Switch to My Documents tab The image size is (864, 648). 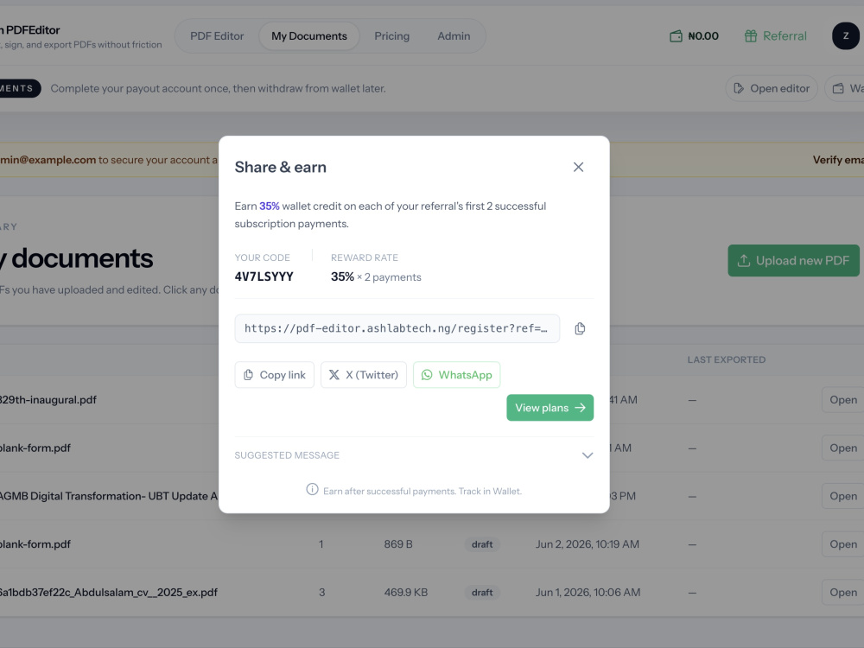click(309, 35)
